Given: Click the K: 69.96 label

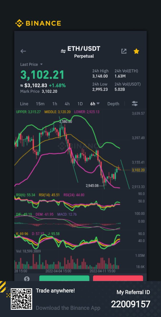Looking at the screenshot, I should click(22, 234).
